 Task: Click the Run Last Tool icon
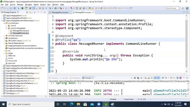[61, 8]
